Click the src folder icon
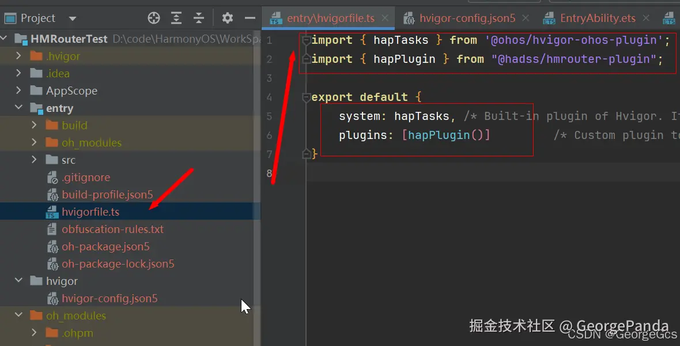The height and width of the screenshot is (346, 680). (52, 160)
